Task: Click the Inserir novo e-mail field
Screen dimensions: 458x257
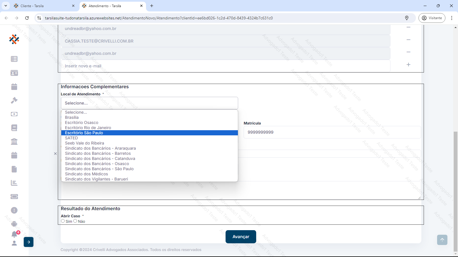Action: pyautogui.click(x=225, y=66)
